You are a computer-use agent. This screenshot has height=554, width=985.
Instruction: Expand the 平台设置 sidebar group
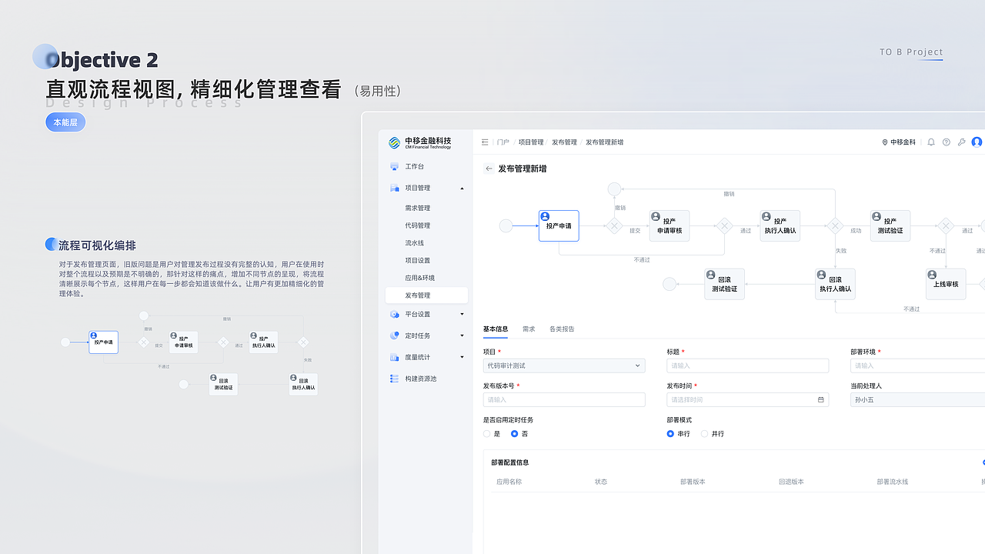click(x=462, y=314)
